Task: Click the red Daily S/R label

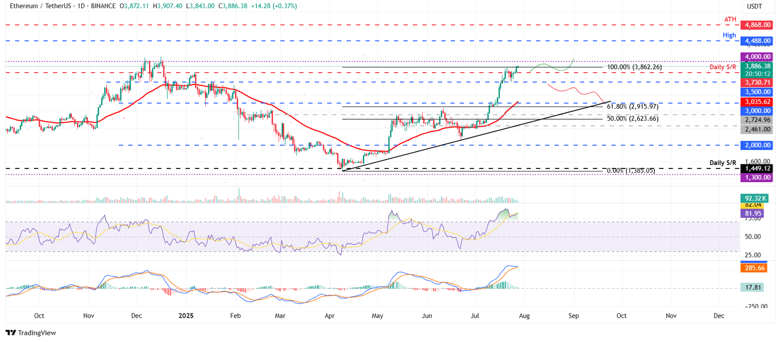Action: click(x=724, y=66)
